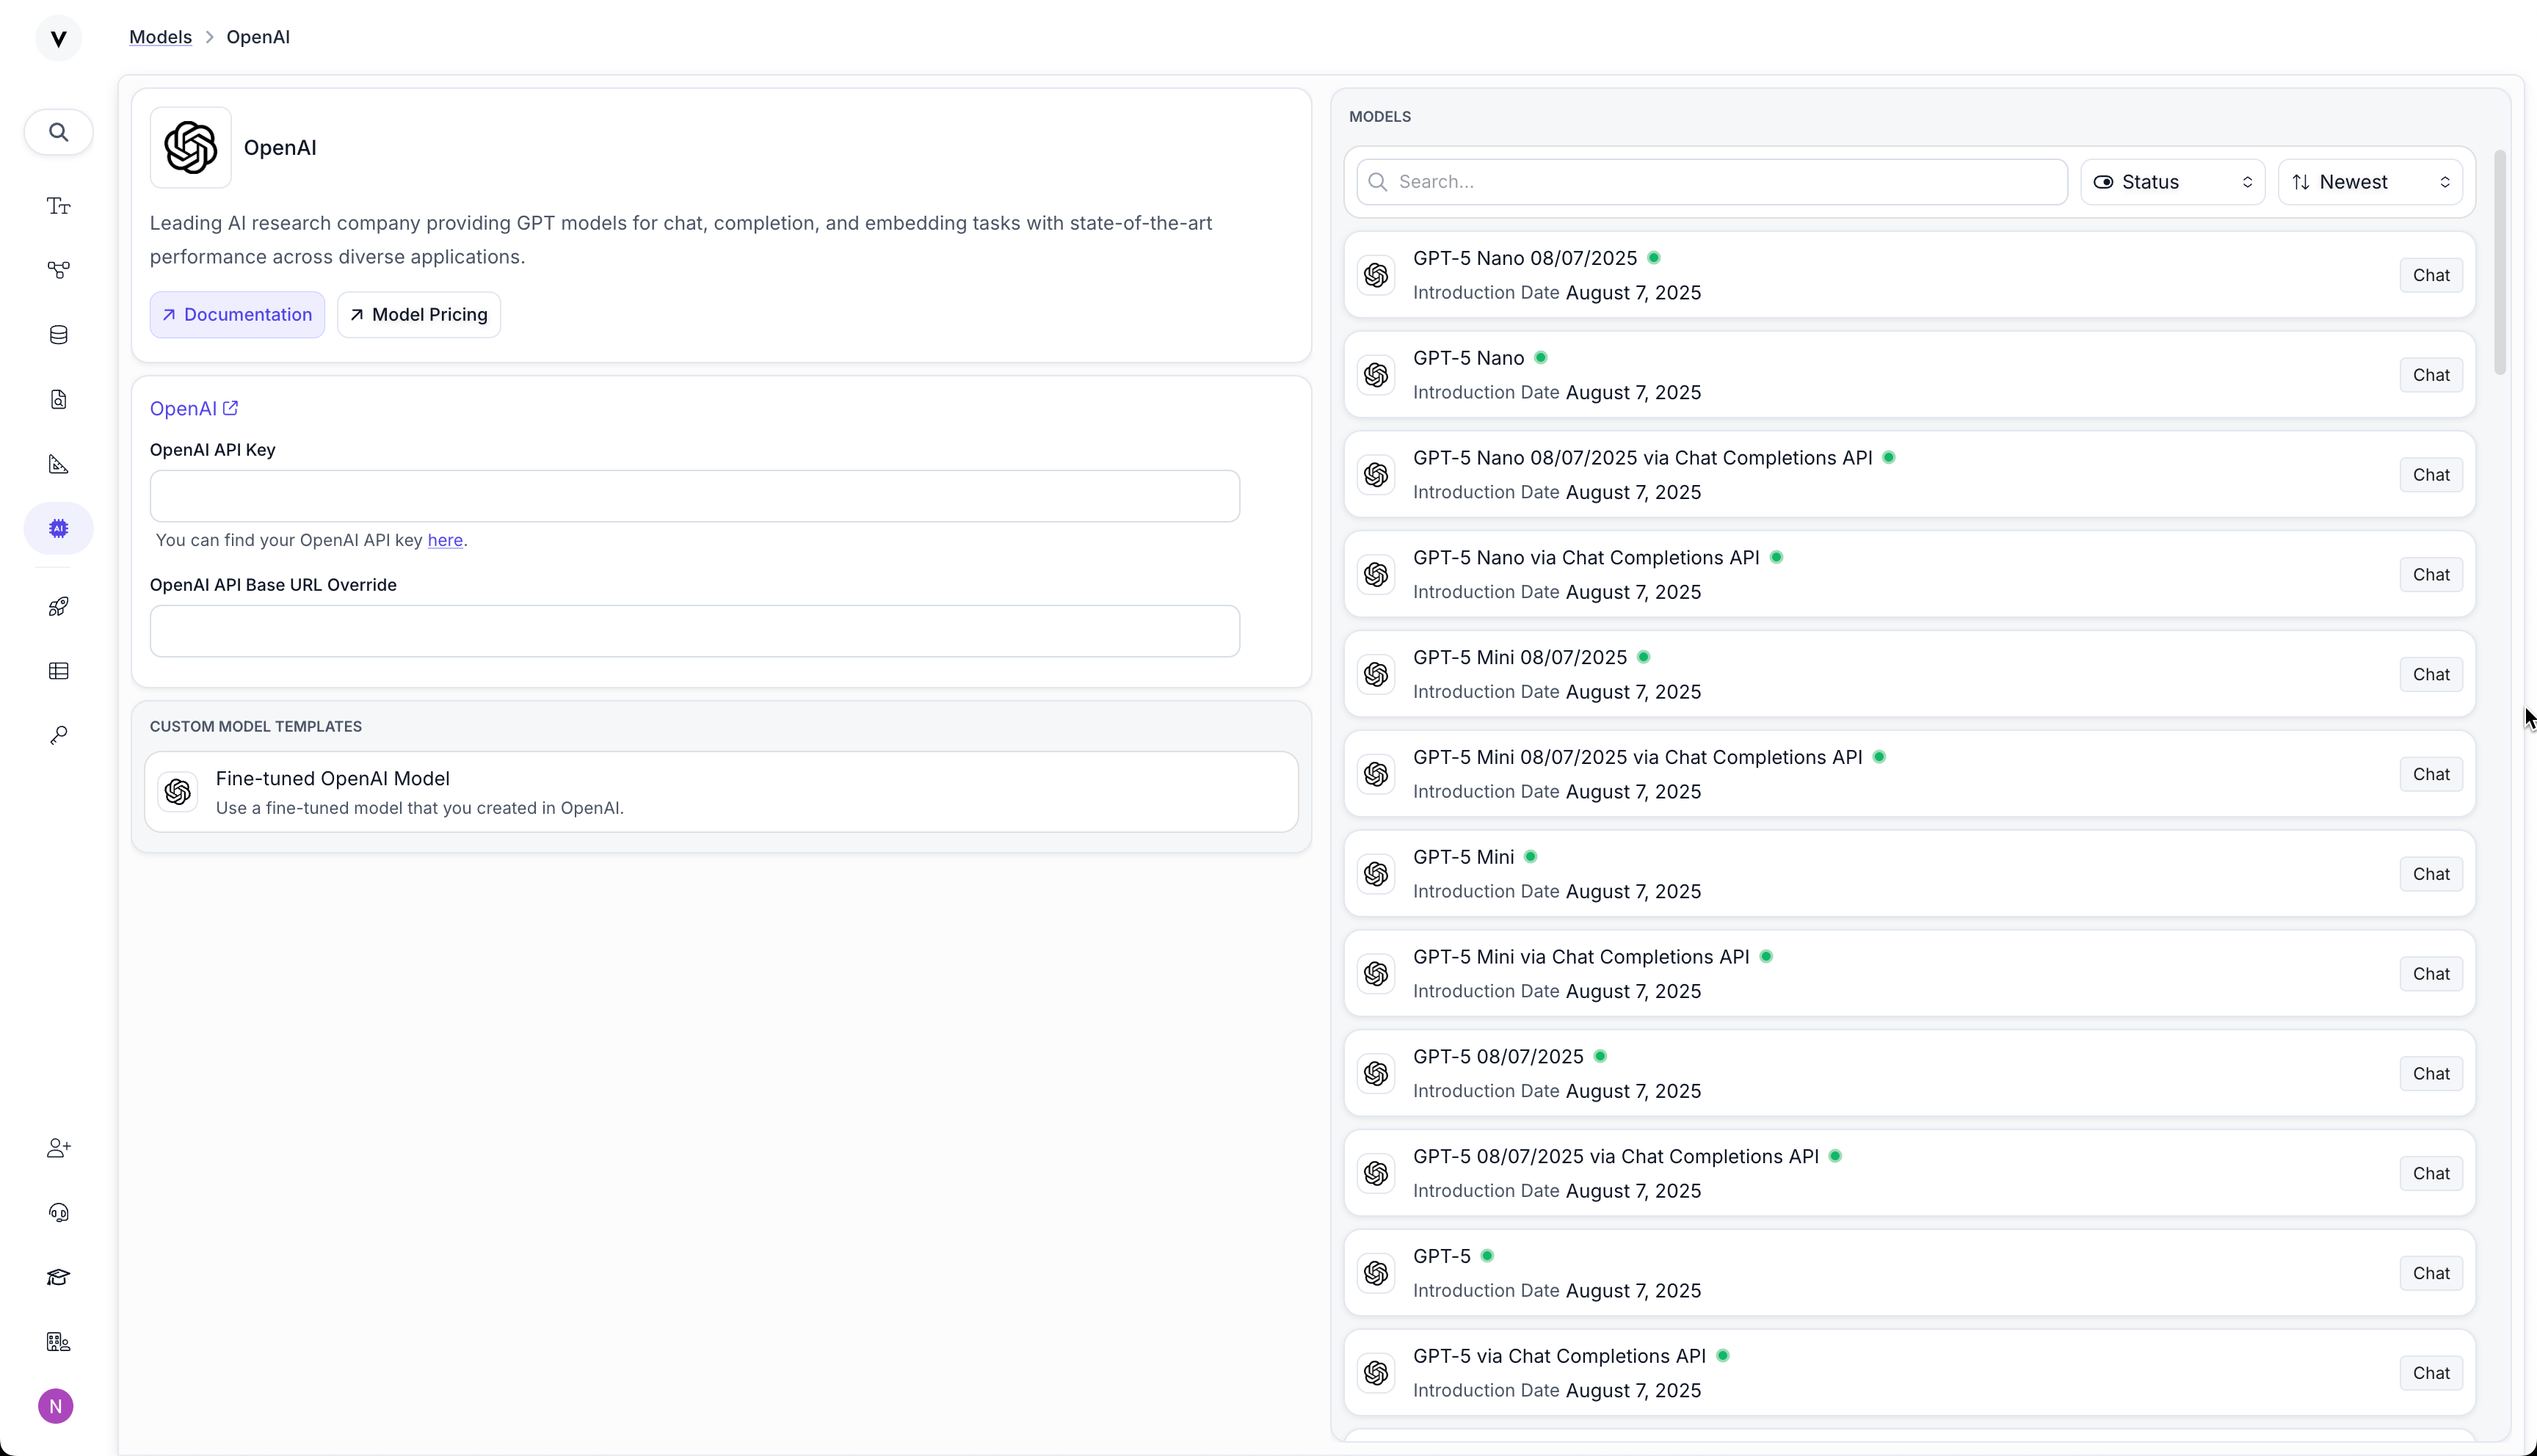Open the purple N user avatar
Viewport: 2537px width, 1456px height.
[x=56, y=1406]
